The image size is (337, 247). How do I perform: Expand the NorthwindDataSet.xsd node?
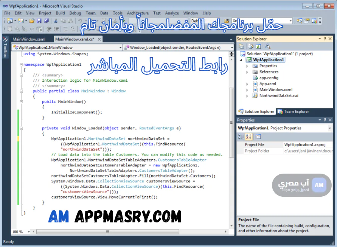click(x=247, y=96)
